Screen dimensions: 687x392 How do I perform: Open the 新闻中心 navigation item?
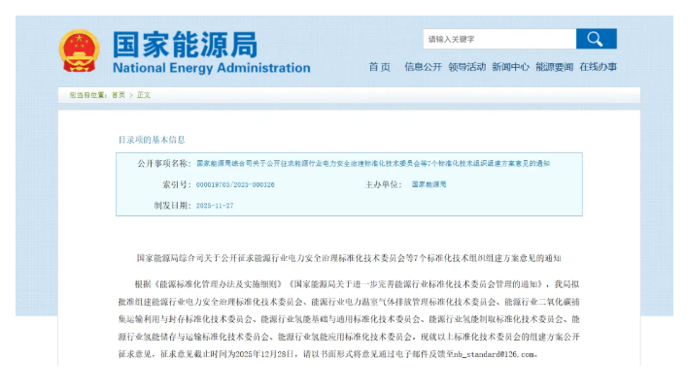(x=510, y=67)
